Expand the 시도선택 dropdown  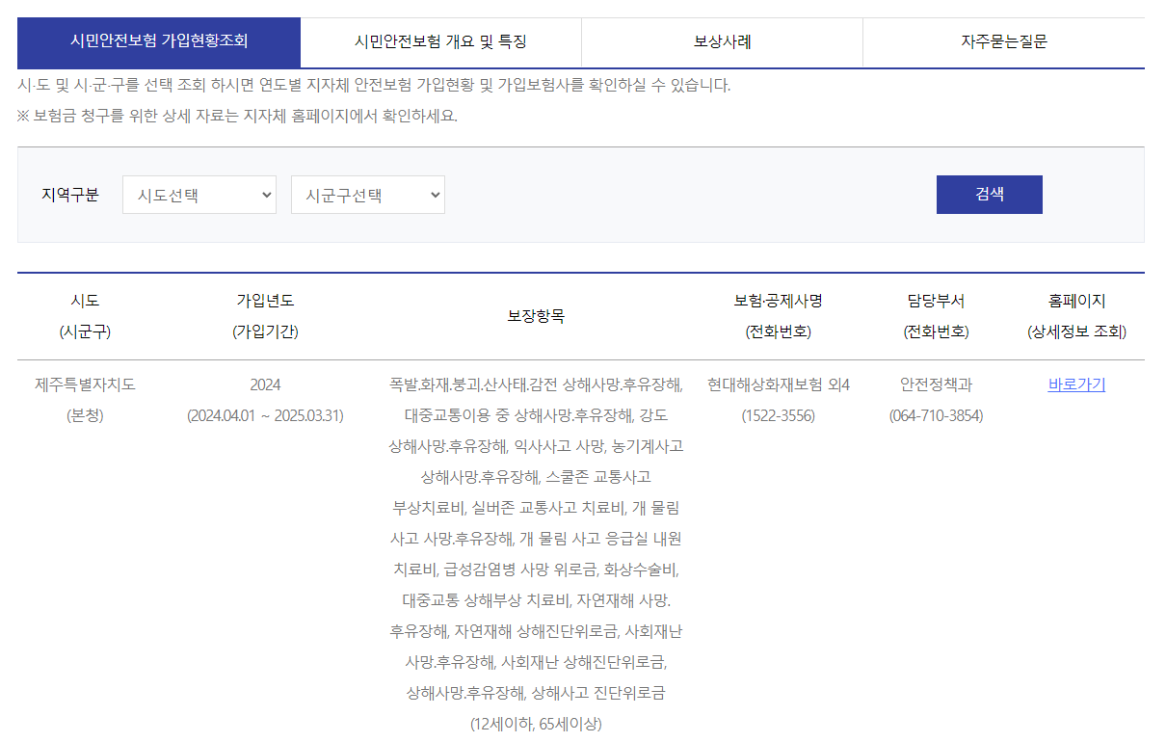[x=199, y=195]
